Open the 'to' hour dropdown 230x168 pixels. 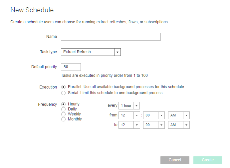(130, 125)
